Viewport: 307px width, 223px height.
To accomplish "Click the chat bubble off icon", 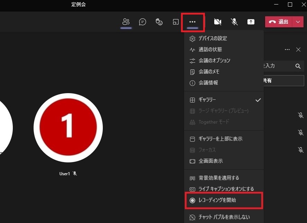I will pyautogui.click(x=192, y=217).
